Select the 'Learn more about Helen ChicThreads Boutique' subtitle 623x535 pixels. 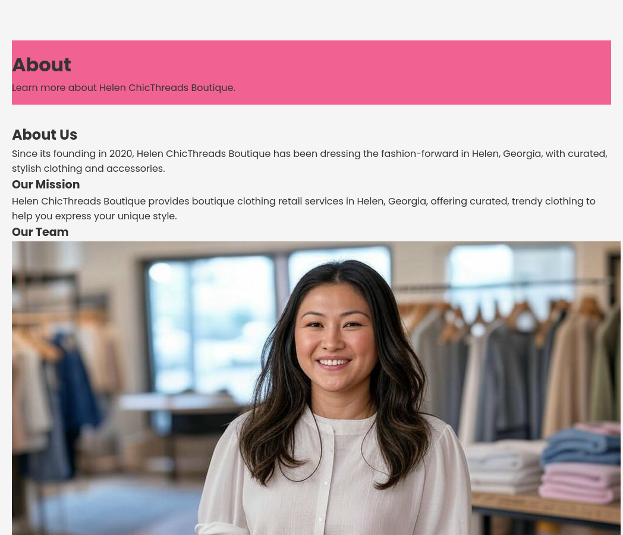[x=124, y=88]
